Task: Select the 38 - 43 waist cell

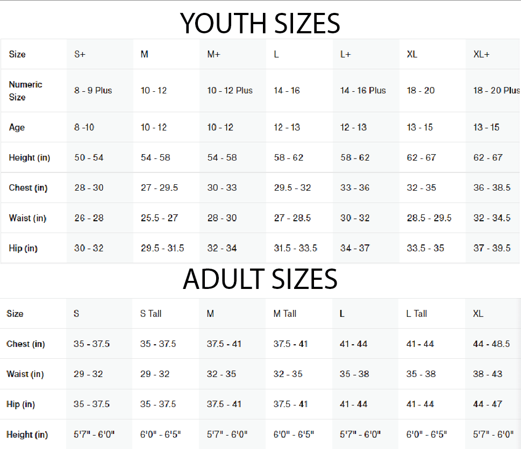Action: pos(488,374)
